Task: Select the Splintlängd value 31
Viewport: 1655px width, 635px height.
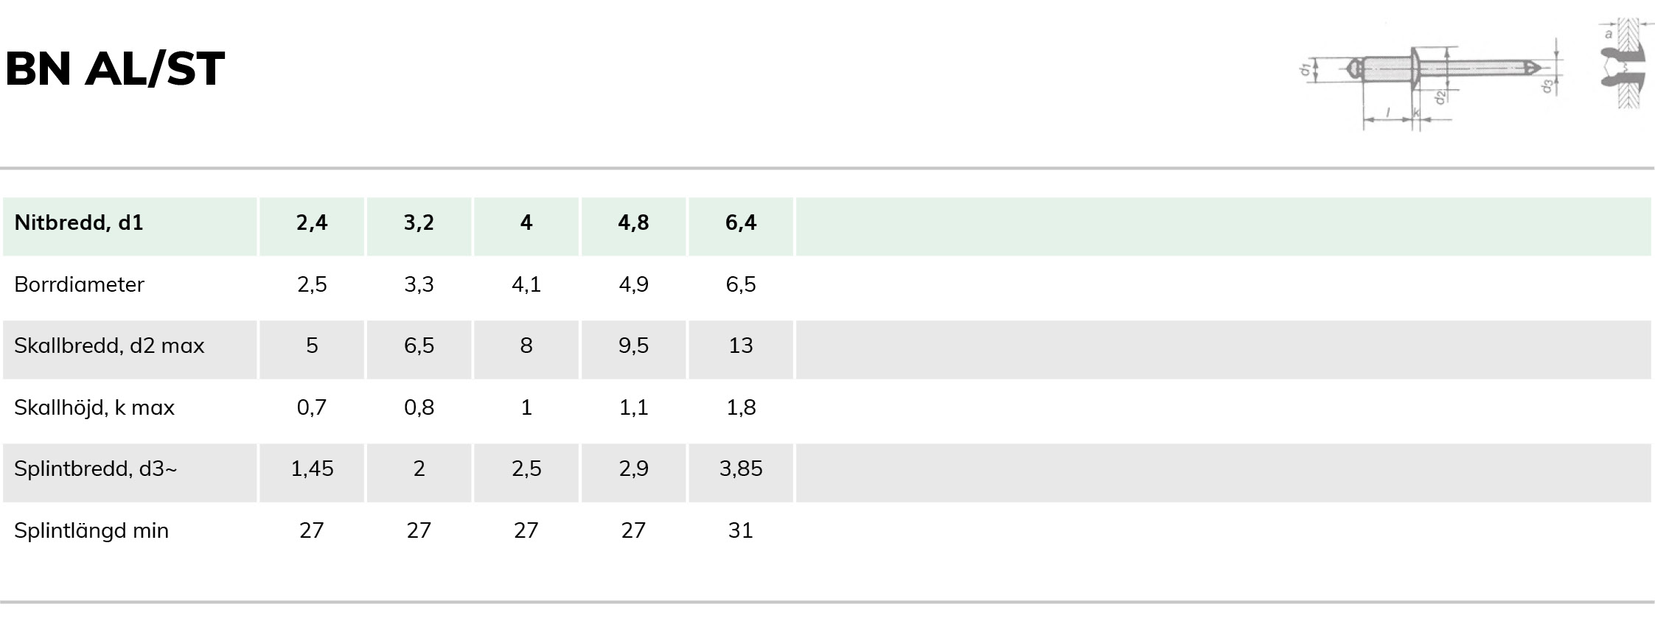Action: click(741, 530)
